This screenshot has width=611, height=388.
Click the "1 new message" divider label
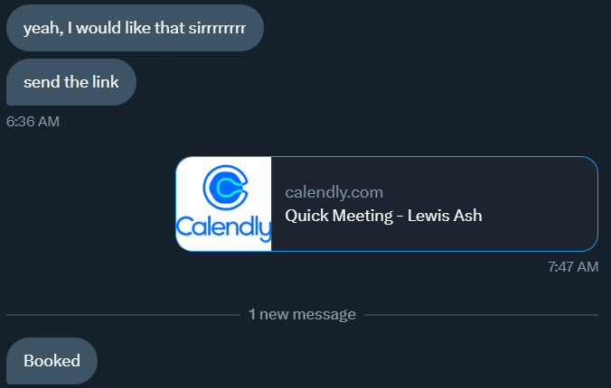point(302,315)
